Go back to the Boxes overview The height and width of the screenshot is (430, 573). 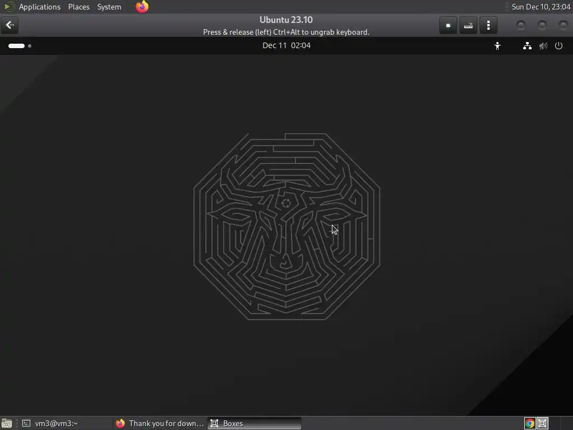tap(10, 25)
